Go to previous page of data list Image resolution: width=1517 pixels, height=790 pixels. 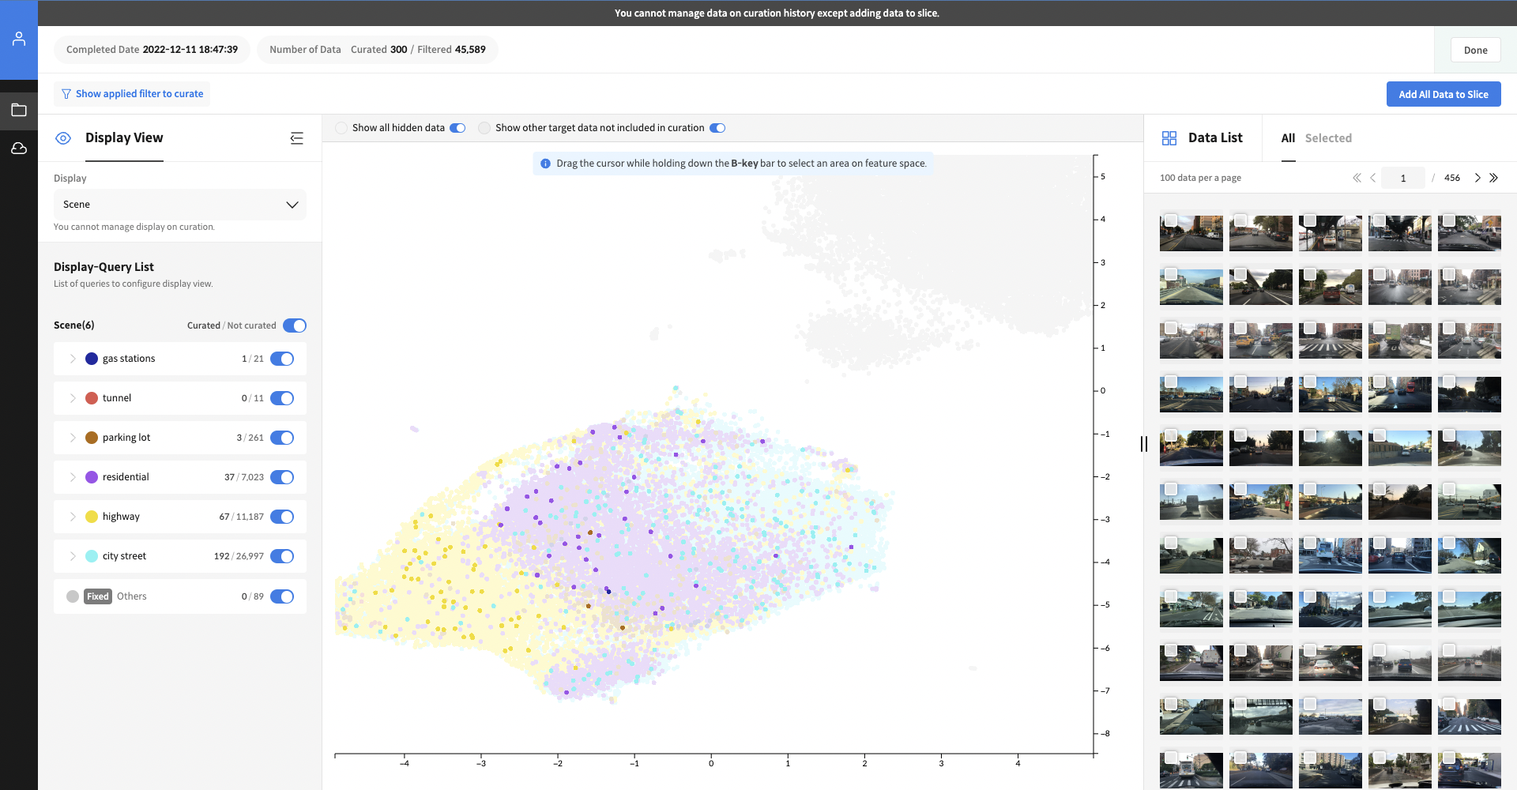coord(1373,178)
